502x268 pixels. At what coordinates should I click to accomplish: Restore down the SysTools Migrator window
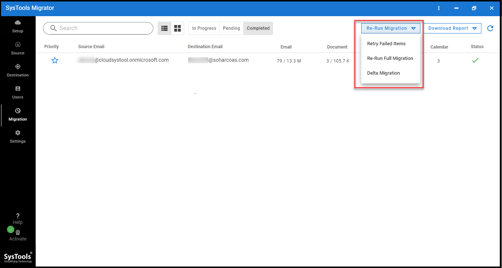click(x=474, y=8)
